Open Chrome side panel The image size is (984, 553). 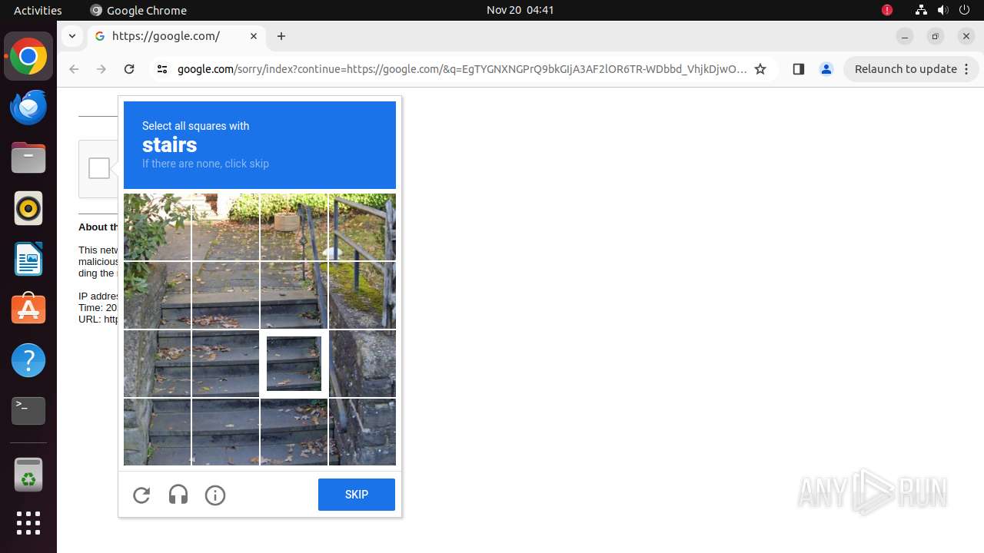click(798, 69)
